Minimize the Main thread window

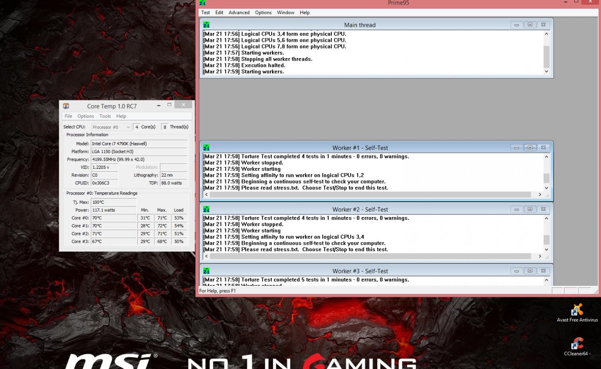[x=516, y=25]
